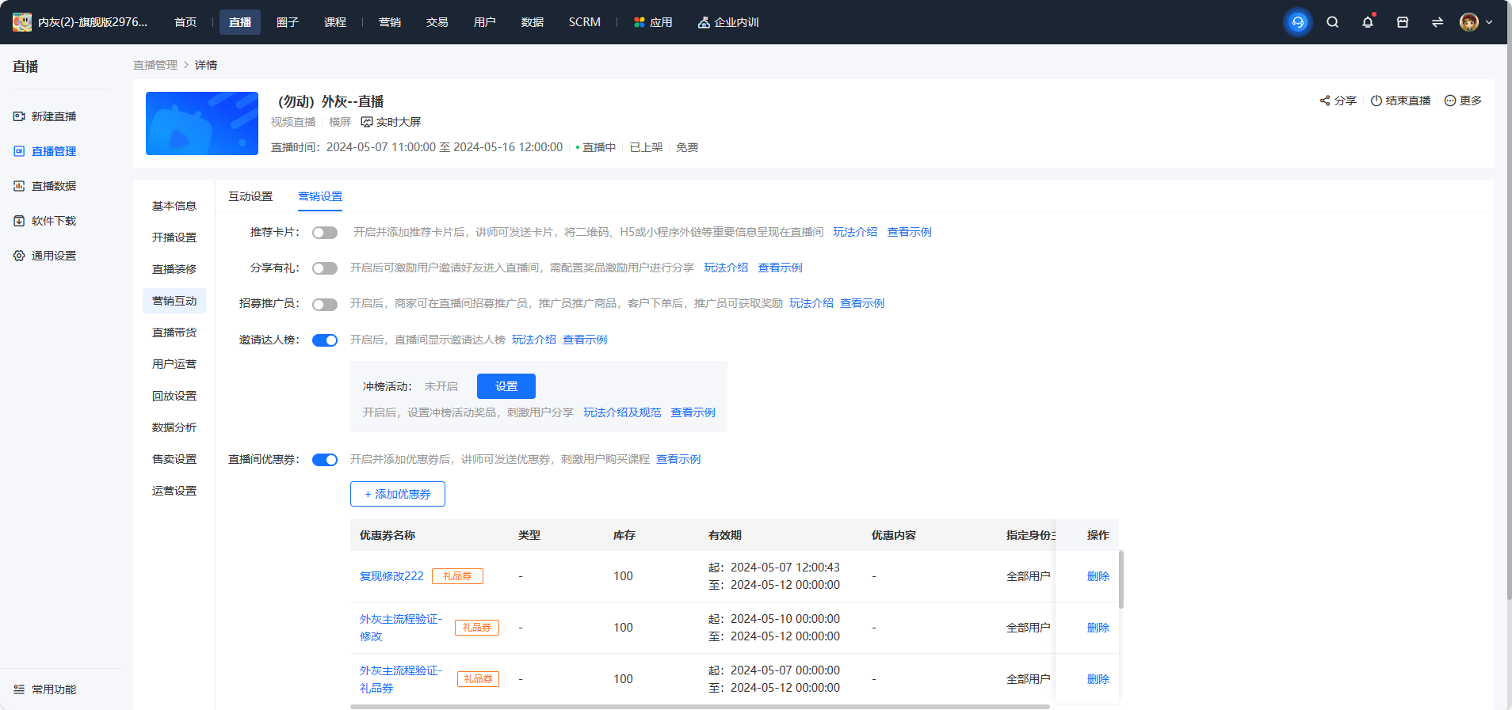Open 运营设置 settings section

click(x=174, y=491)
